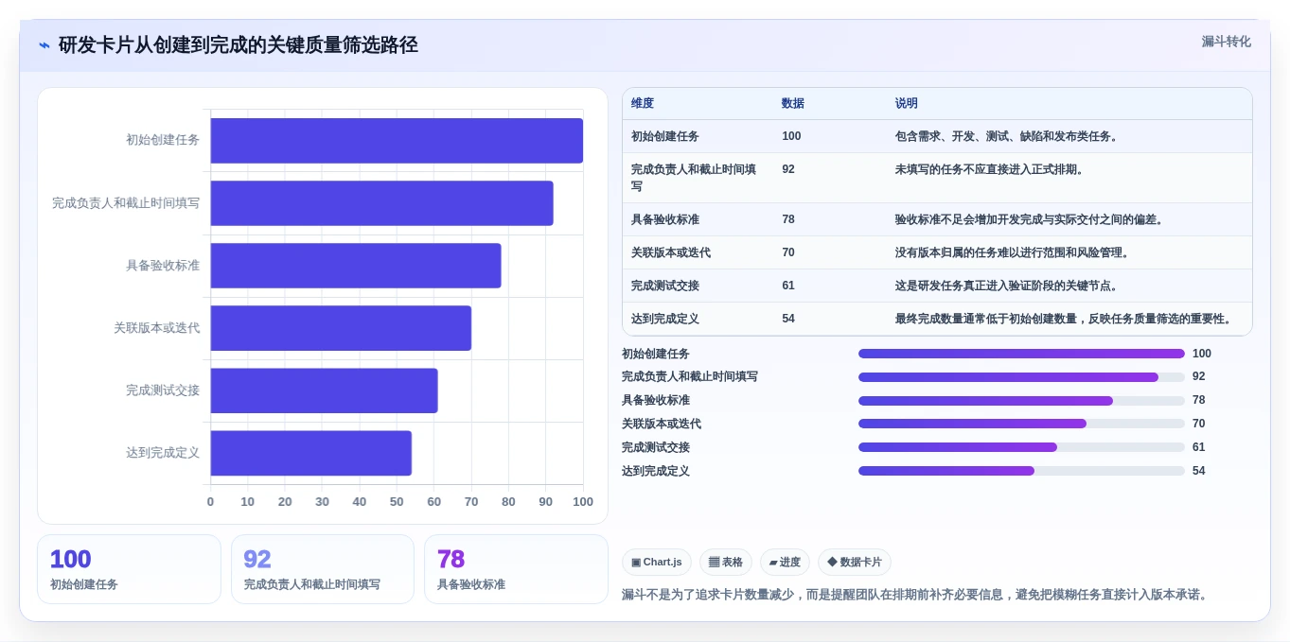Image resolution: width=1290 pixels, height=642 pixels.
Task: Click description 包含需求、开发、测试、缺陷和发布类任务。
Action: 1009,136
